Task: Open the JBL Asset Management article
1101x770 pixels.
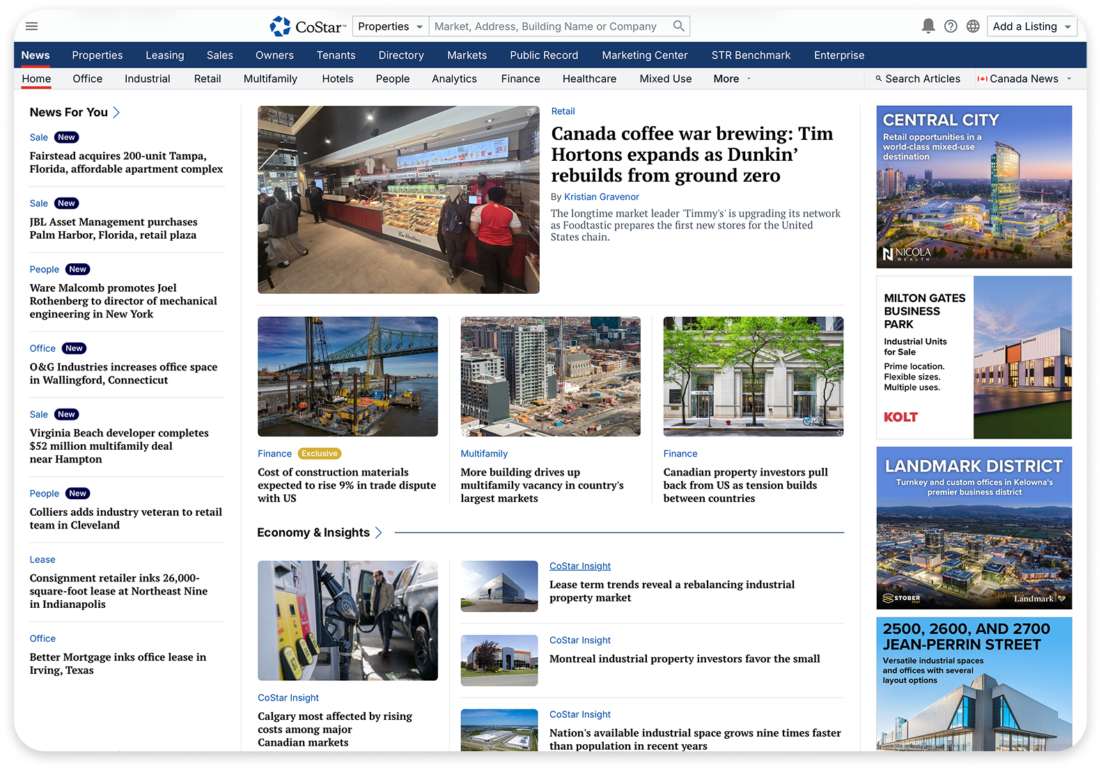Action: pyautogui.click(x=114, y=228)
